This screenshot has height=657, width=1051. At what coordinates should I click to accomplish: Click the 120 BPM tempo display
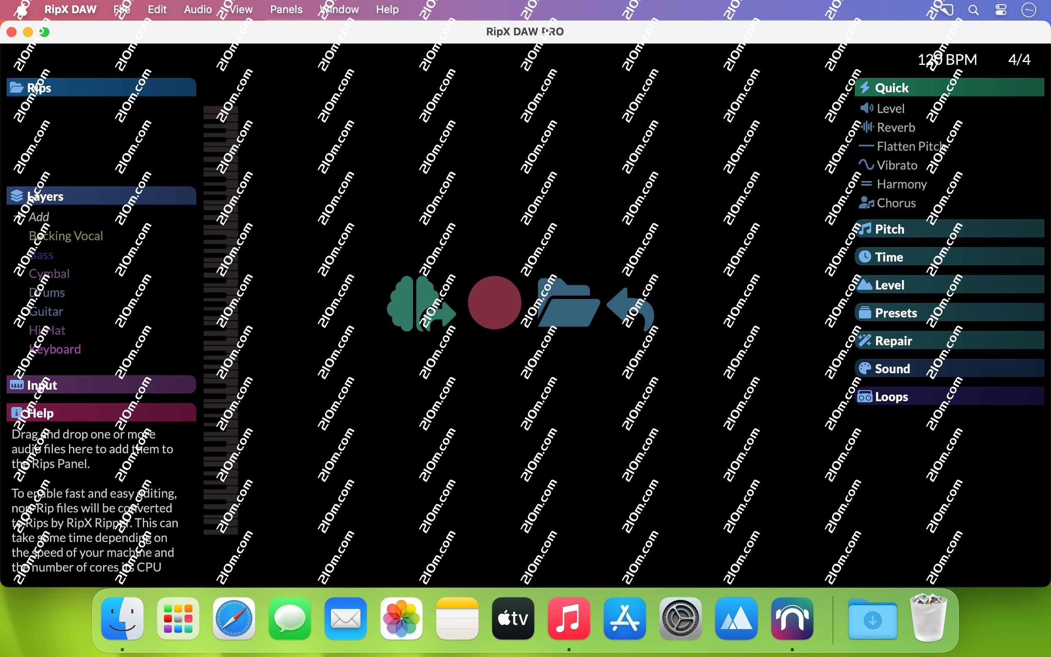click(x=947, y=60)
